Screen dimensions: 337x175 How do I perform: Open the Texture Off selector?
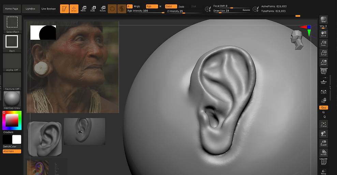click(x=12, y=82)
